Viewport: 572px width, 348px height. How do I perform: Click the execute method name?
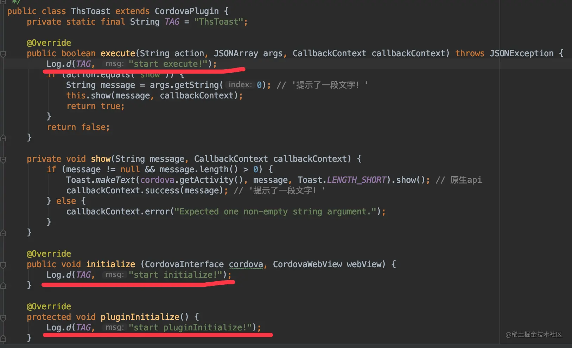pos(118,53)
